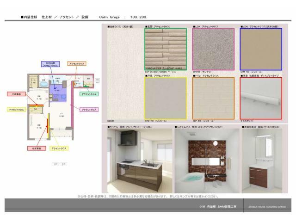Choose the orange-framed toilet accent cloth swatch
This screenshot has width=296, height=222.
coord(213,98)
